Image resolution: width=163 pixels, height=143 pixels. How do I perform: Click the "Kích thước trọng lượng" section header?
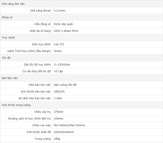pyautogui.click(x=81, y=105)
